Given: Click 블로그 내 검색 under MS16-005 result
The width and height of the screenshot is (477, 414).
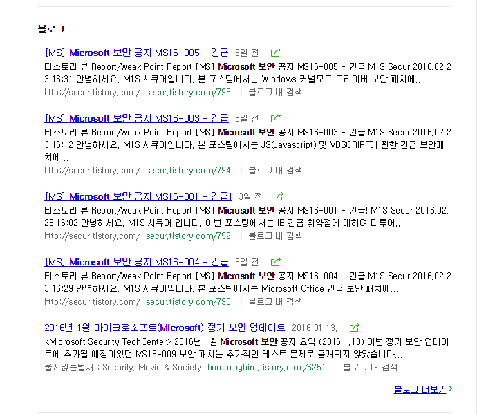Looking at the screenshot, I should coord(275,93).
